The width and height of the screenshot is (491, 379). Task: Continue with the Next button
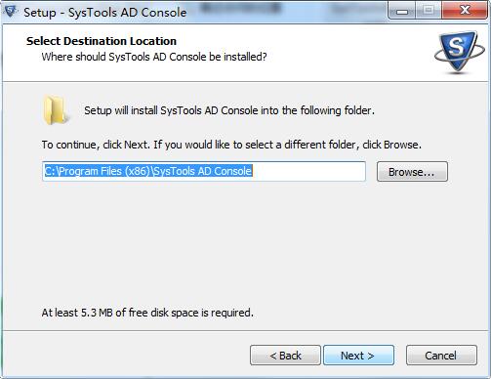click(x=358, y=356)
